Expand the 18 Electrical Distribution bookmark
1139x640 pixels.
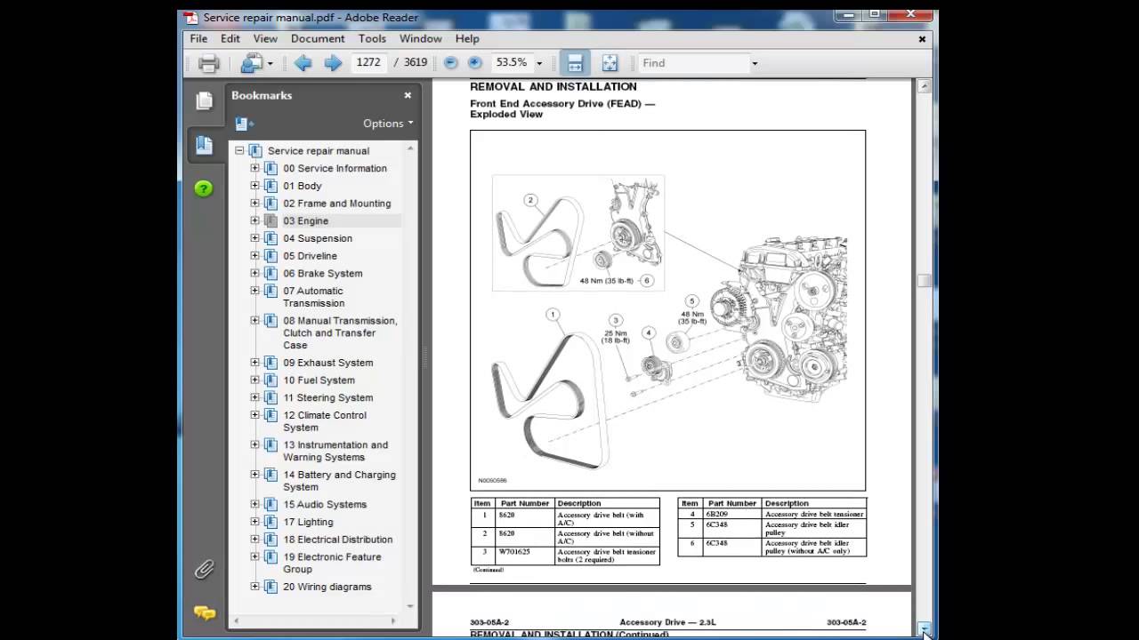coord(254,540)
